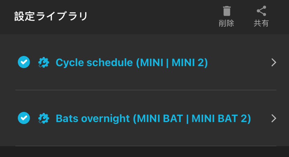This screenshot has height=157, width=289.
Task: Tap the share icon in header
Action: pyautogui.click(x=261, y=11)
